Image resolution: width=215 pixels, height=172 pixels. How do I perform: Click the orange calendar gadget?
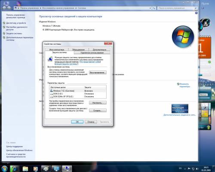click(205, 47)
